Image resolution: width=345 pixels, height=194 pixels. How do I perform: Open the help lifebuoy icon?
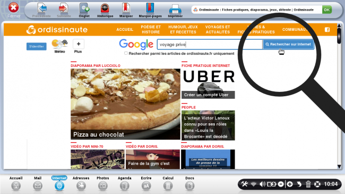click(x=317, y=184)
